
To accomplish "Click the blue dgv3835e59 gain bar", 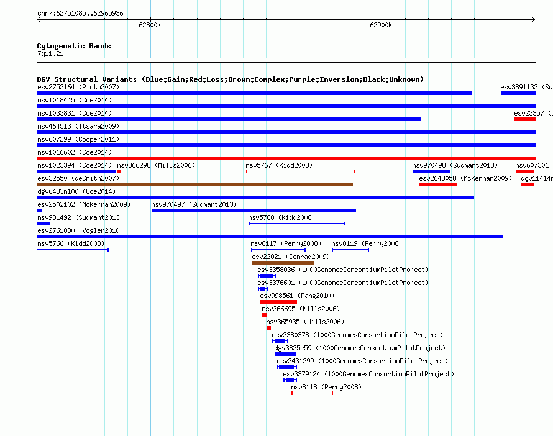I will point(285,354).
